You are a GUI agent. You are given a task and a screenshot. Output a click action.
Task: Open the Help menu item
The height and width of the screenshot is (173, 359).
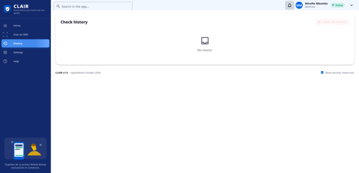pos(25,61)
